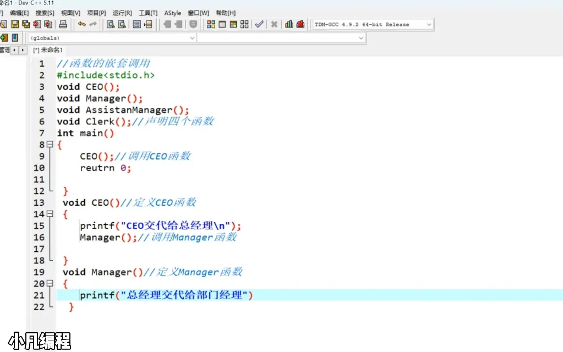Select the [*] 未命名1 editor tab
Viewport: 563px width, 352px height.
(x=48, y=50)
